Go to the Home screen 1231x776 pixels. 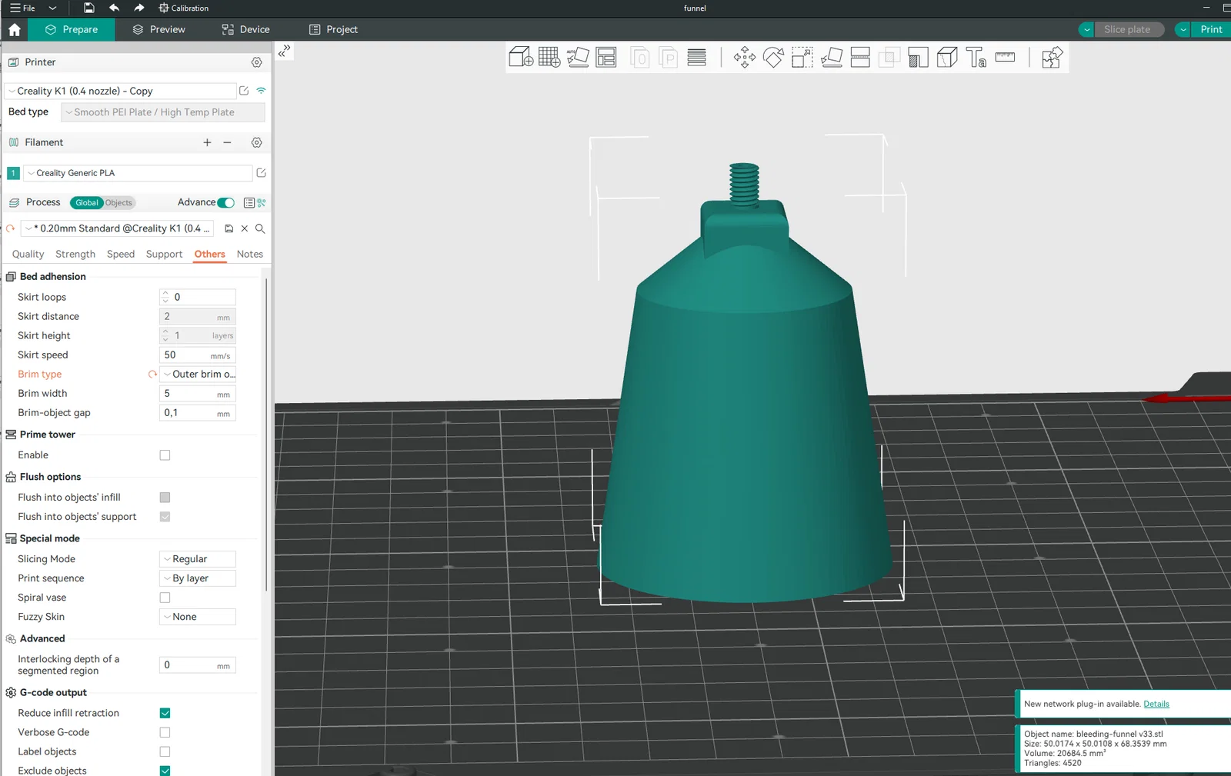click(x=14, y=29)
